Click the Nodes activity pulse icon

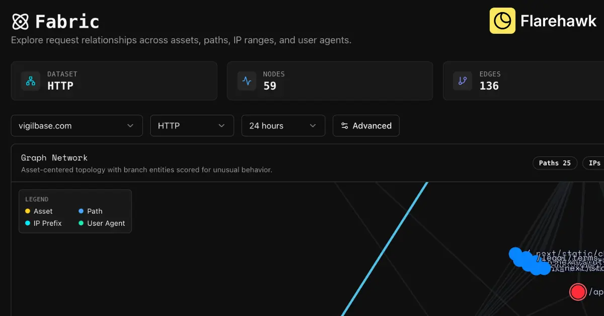247,81
